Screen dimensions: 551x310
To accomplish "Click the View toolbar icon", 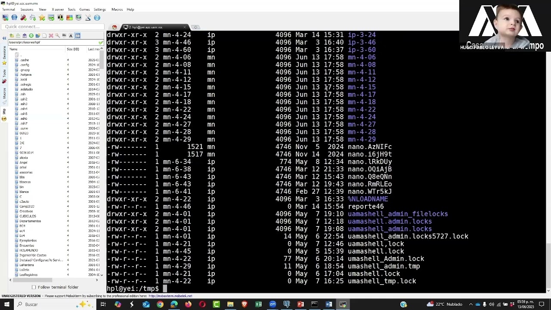I will point(51,18).
